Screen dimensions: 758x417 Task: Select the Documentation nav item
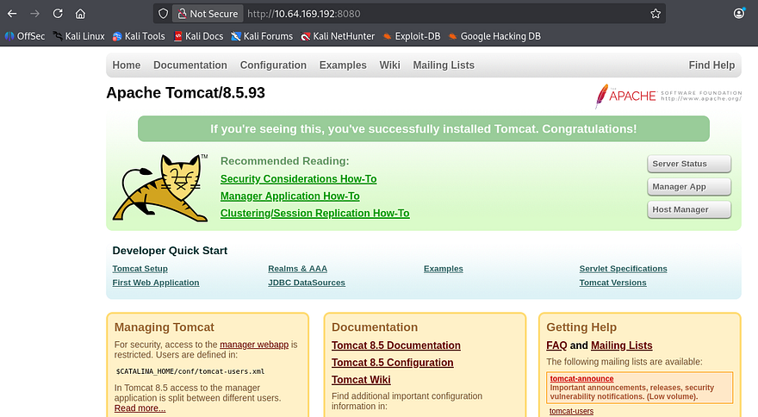coord(190,65)
